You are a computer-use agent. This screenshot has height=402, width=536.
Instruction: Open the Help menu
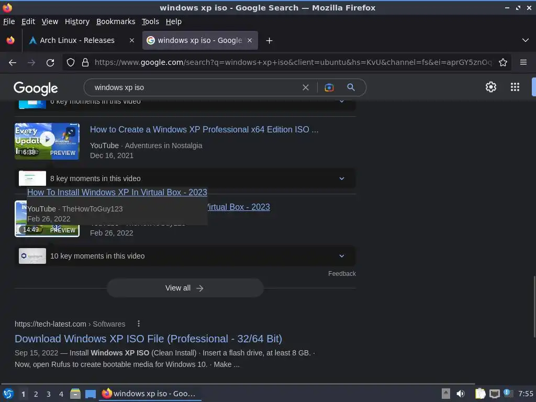[x=174, y=21]
